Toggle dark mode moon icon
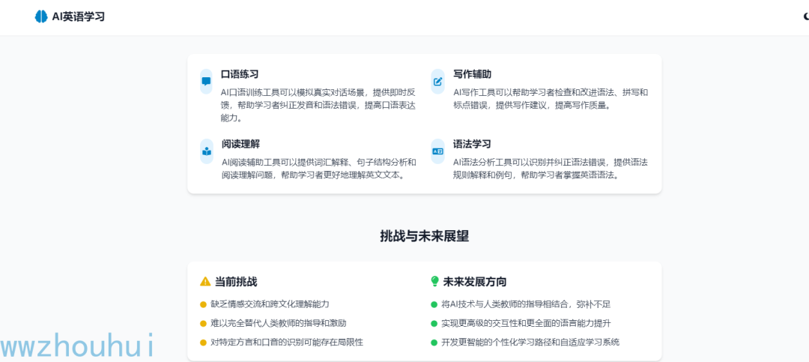The width and height of the screenshot is (809, 362). point(806,16)
